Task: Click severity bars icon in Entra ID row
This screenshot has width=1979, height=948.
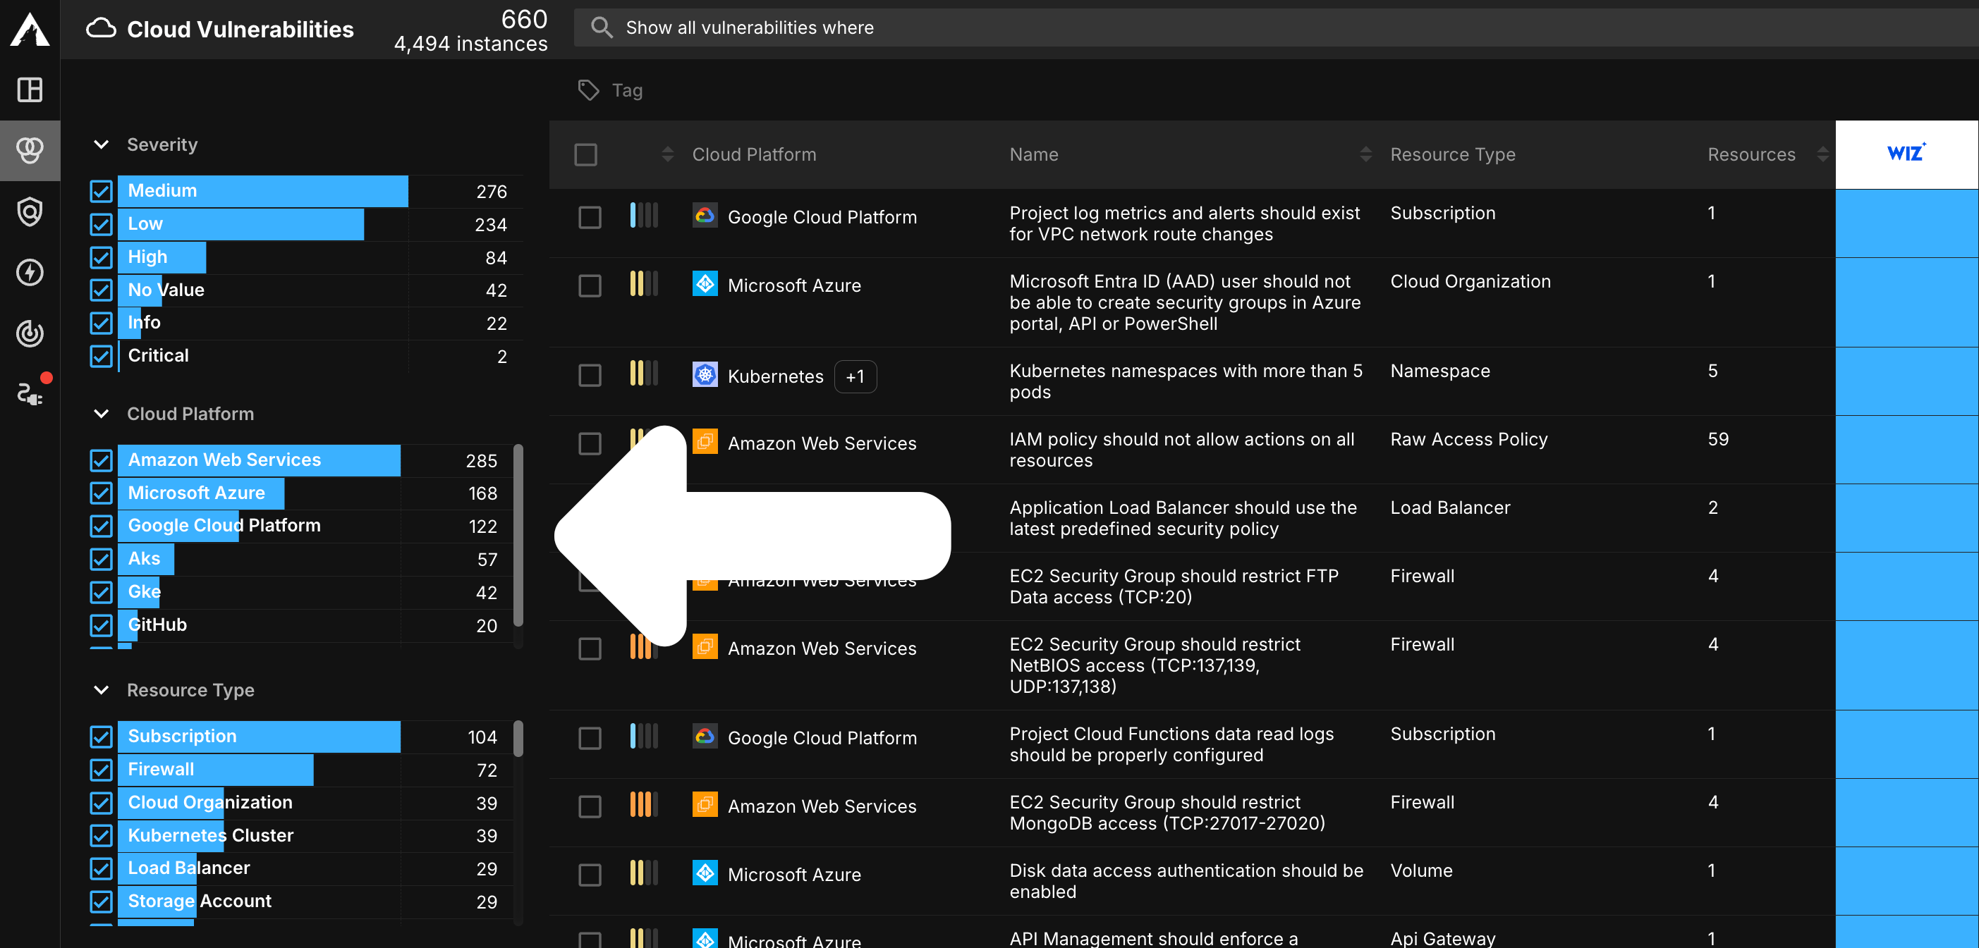Action: click(x=644, y=283)
